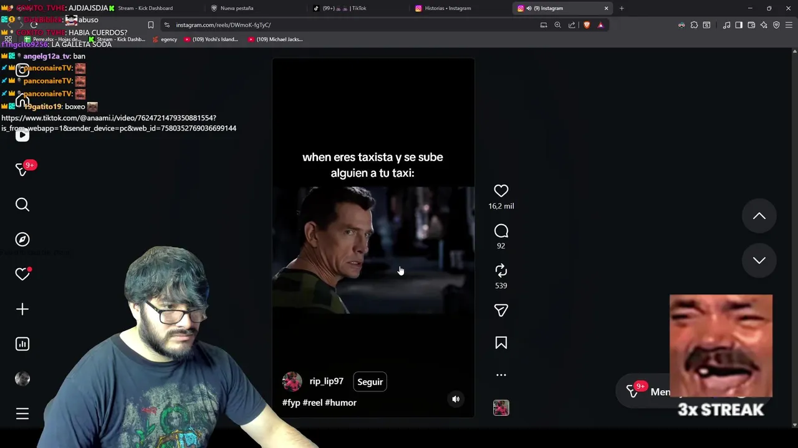Open the reel's audio thumbnail
798x448 pixels.
[x=501, y=408]
